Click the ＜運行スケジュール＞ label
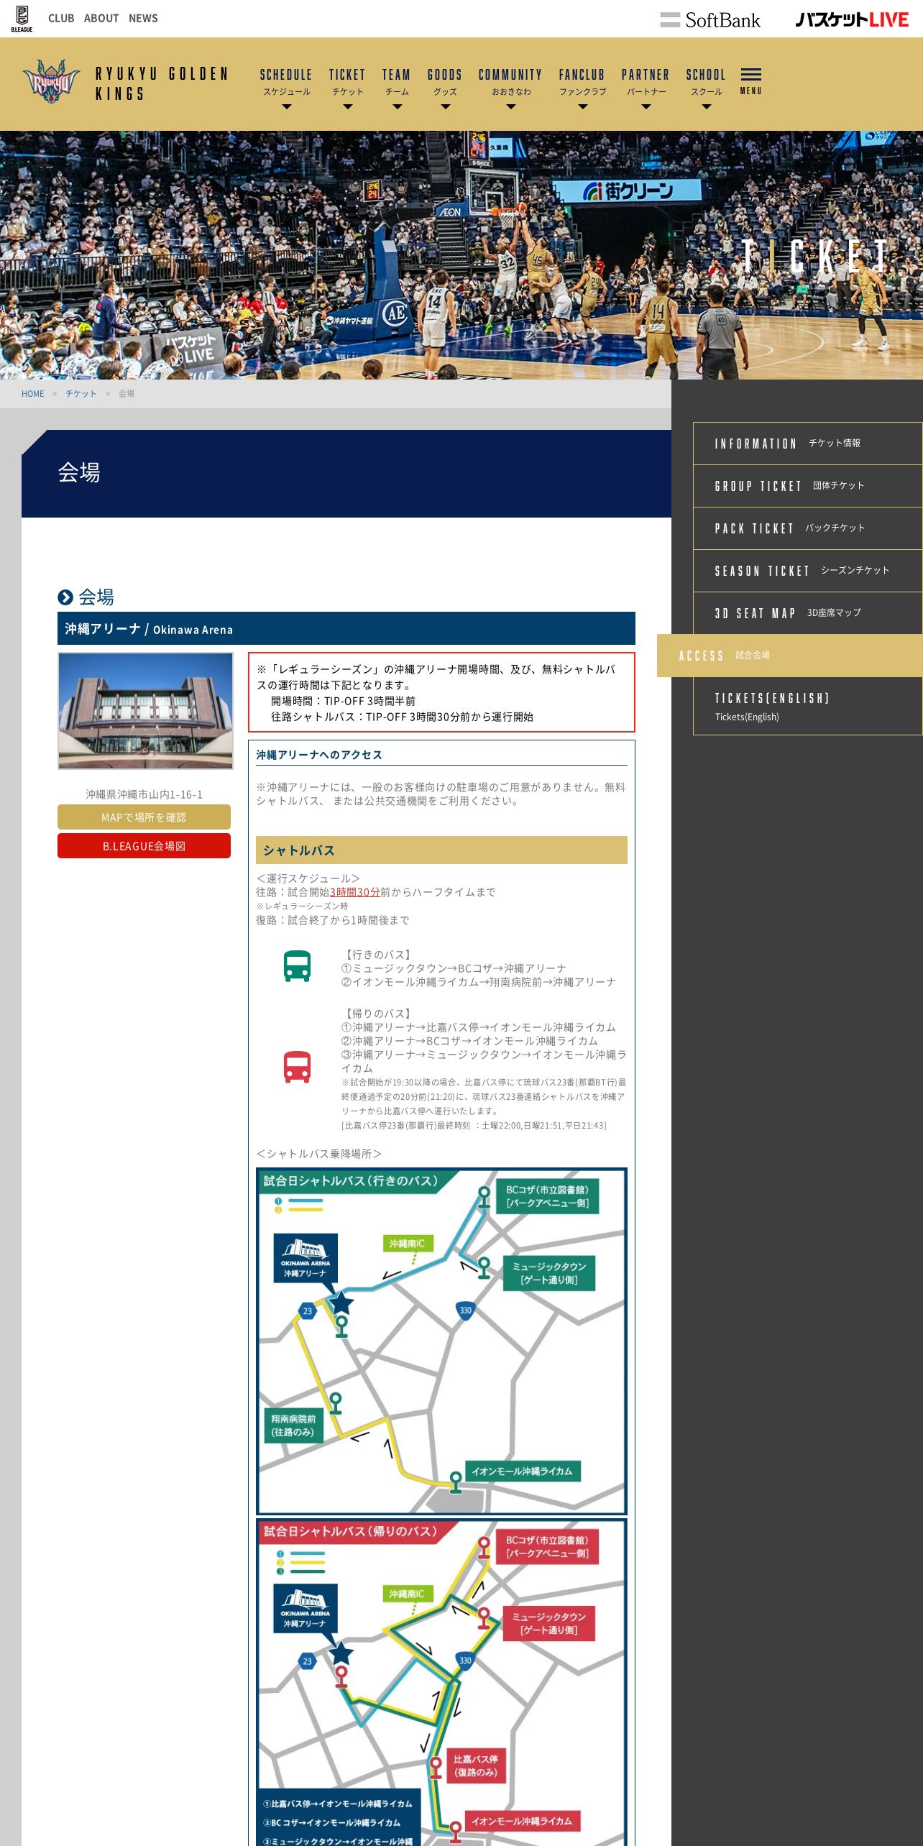Viewport: 923px width, 1846px height. [x=308, y=878]
